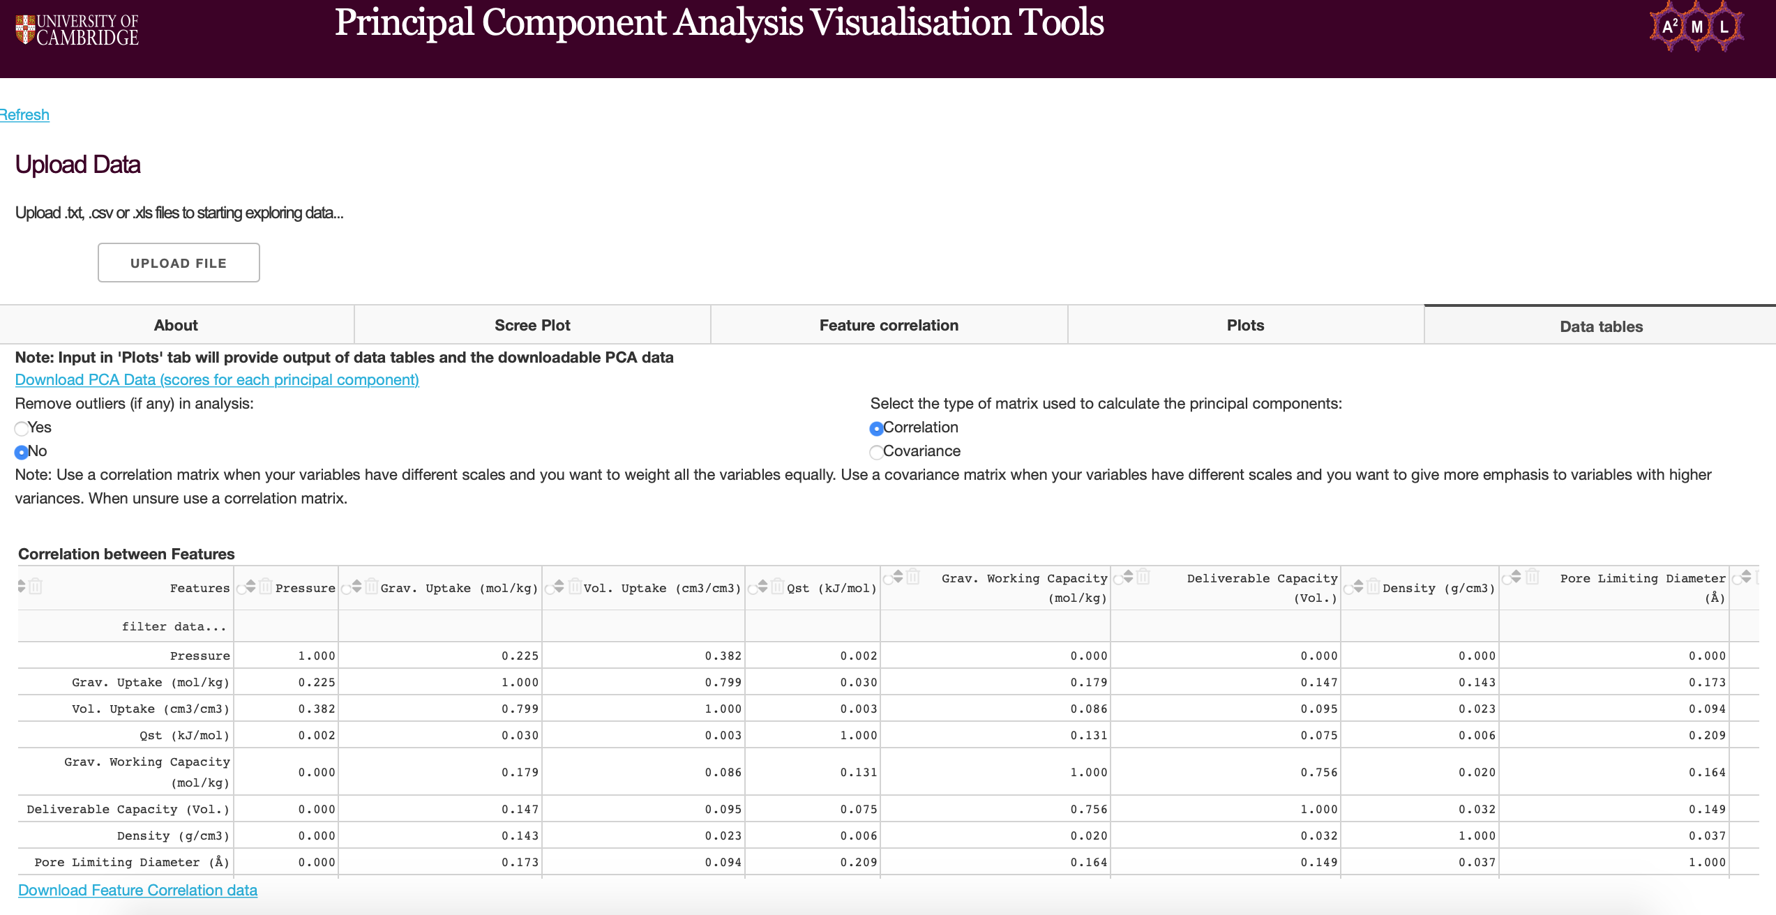Sort the Deliverable Capacity column

pos(1128,577)
